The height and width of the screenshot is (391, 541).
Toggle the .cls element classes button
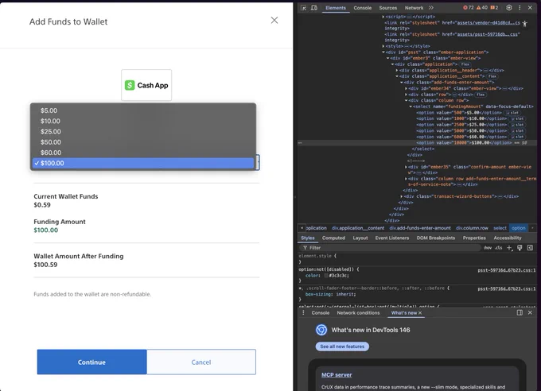499,248
